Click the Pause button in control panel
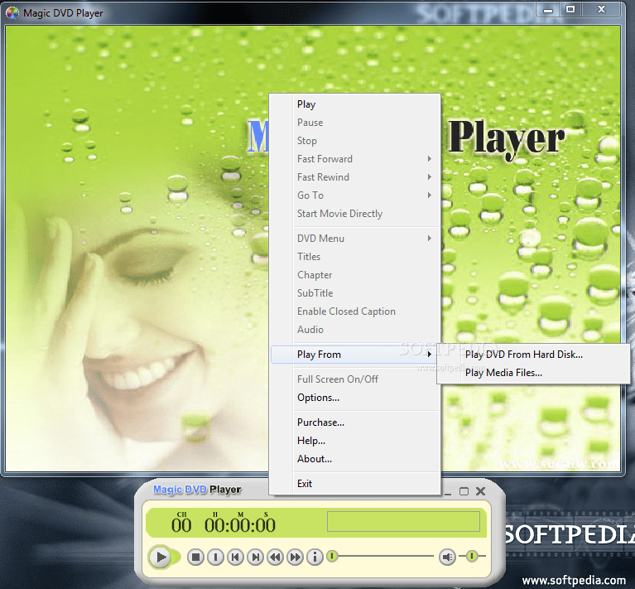Viewport: 635px width, 589px height. coord(215,558)
